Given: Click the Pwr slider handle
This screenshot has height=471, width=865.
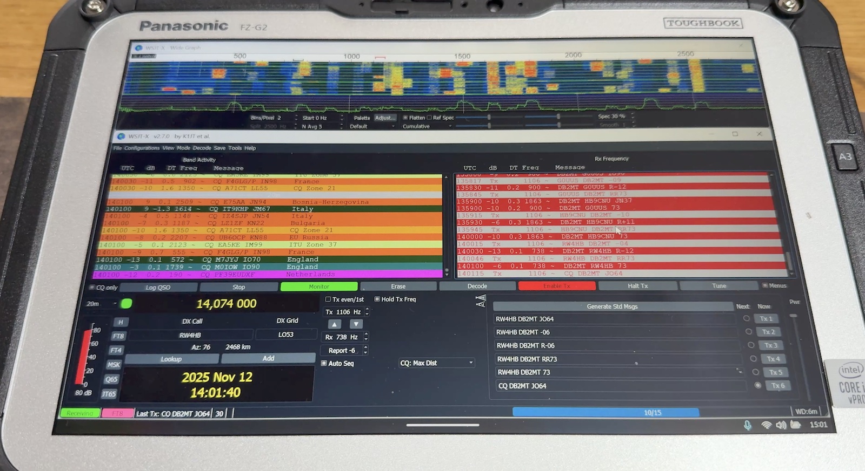Looking at the screenshot, I should coord(793,316).
